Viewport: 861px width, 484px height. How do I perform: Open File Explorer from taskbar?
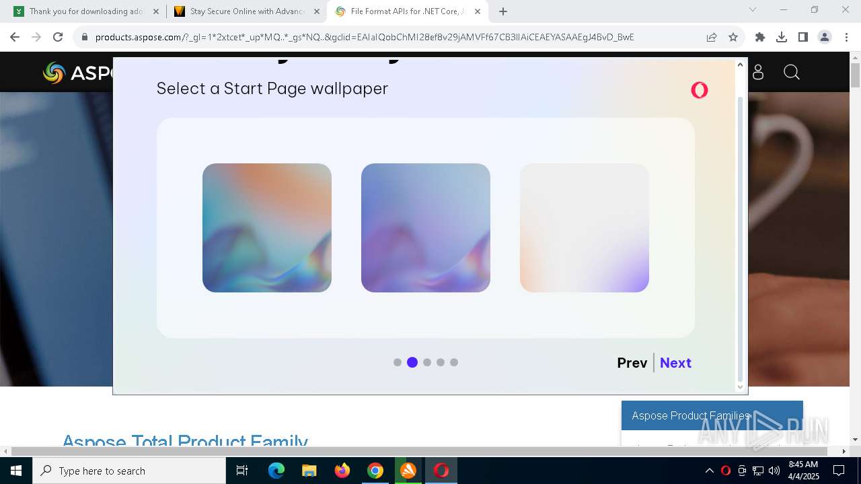pos(309,471)
